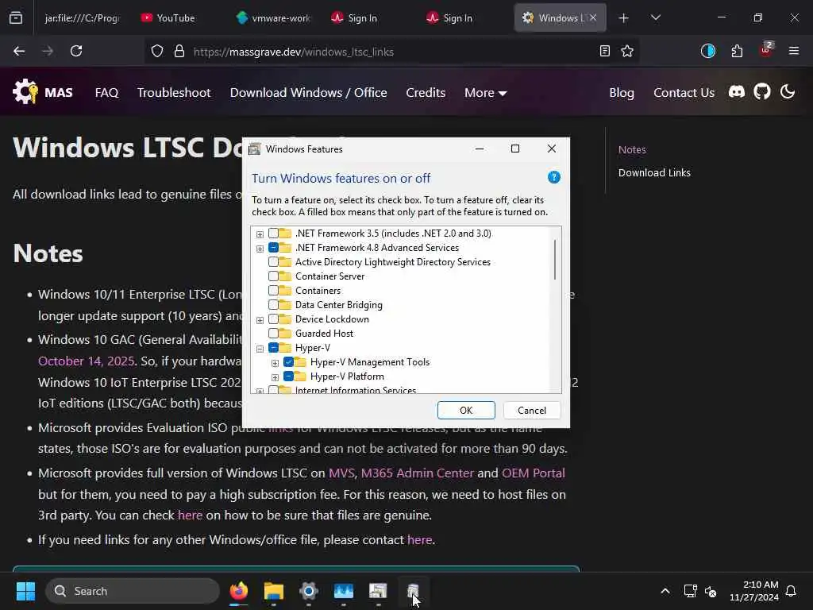Enable .NET Framework 3.5 checkbox
The height and width of the screenshot is (610, 813).
(x=273, y=234)
